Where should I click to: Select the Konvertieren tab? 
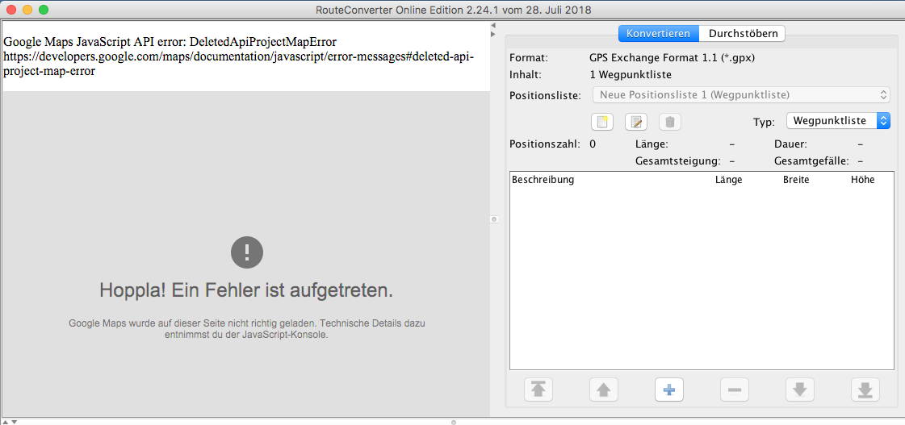[x=658, y=33]
